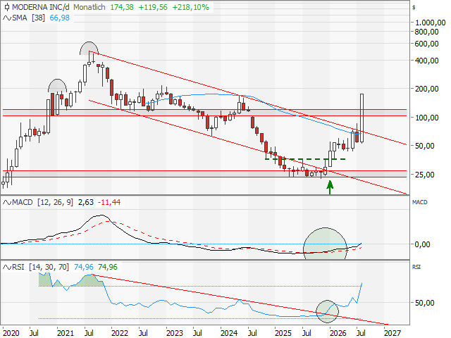Viewport: 451px width, 338px height.
Task: Click the blue RSI value 74,96
Action: pos(84,268)
